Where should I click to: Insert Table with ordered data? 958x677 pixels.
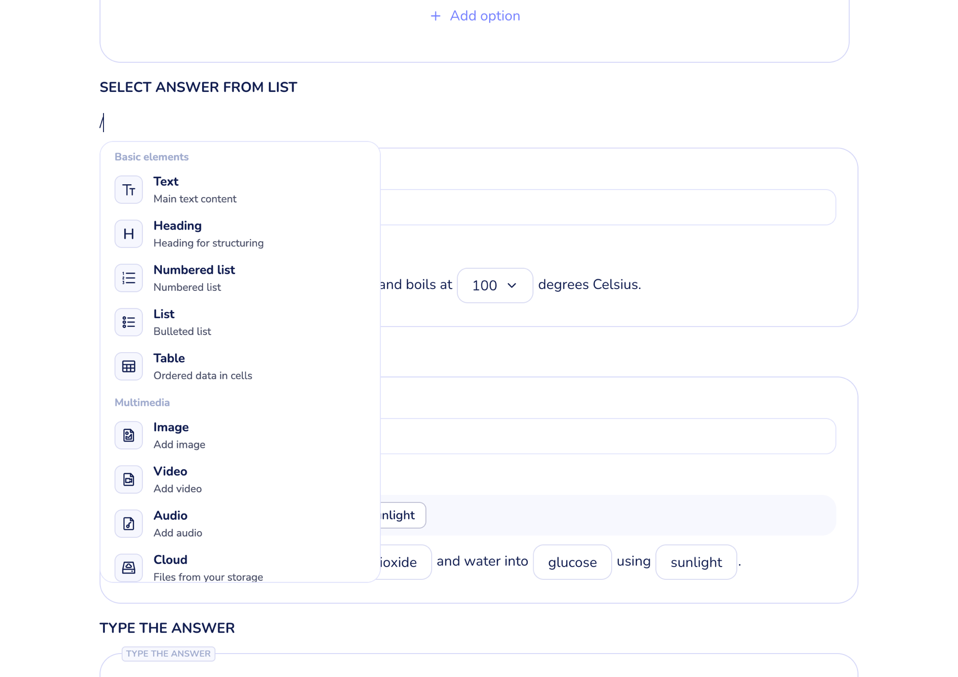tap(239, 366)
